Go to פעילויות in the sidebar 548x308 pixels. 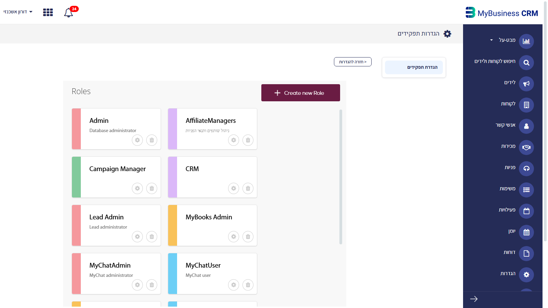click(x=516, y=211)
